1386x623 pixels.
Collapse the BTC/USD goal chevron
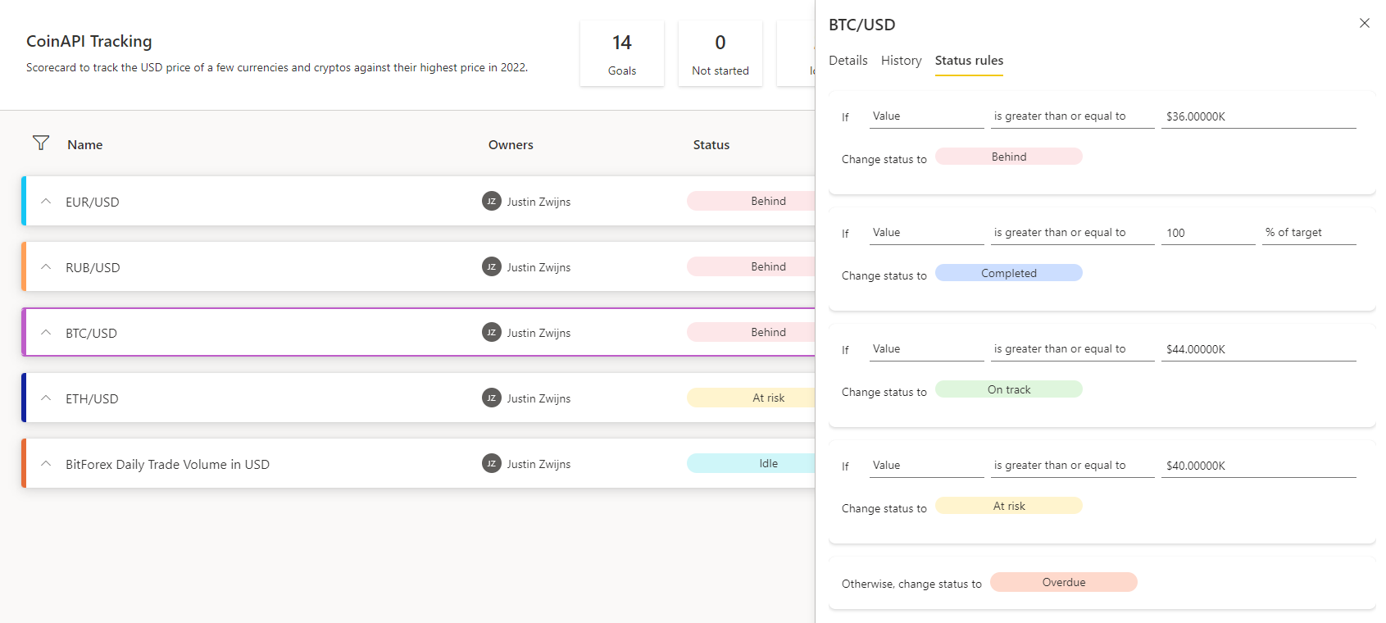46,333
